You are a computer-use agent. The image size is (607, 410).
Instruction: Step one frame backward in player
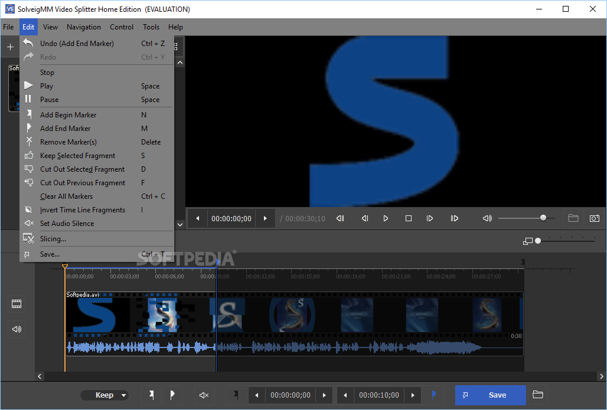point(365,218)
